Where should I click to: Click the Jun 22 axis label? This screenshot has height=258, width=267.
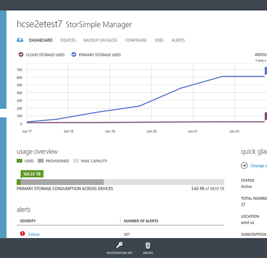(234, 131)
